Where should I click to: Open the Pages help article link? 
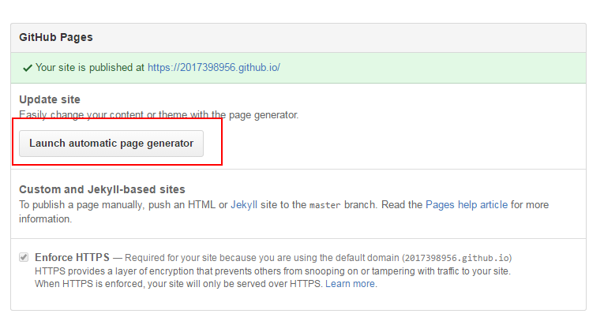point(467,205)
